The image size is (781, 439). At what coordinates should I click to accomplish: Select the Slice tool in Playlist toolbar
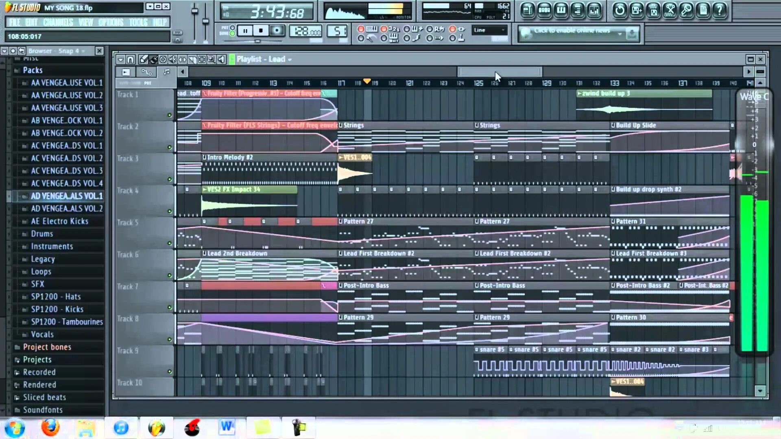click(192, 60)
